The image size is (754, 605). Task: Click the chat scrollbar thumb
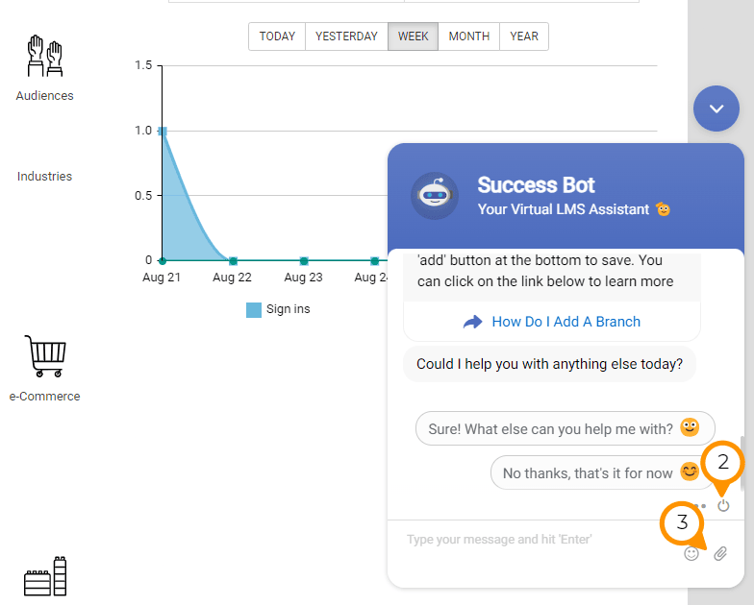[742, 463]
